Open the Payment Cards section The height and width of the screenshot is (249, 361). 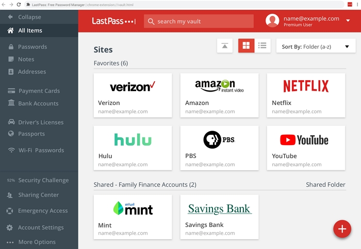click(39, 91)
